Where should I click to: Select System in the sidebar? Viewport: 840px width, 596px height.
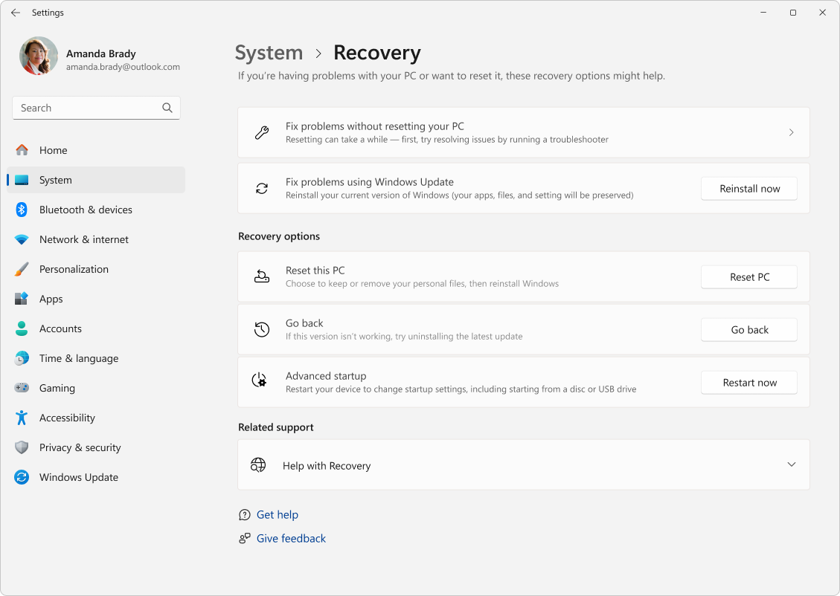click(x=56, y=180)
